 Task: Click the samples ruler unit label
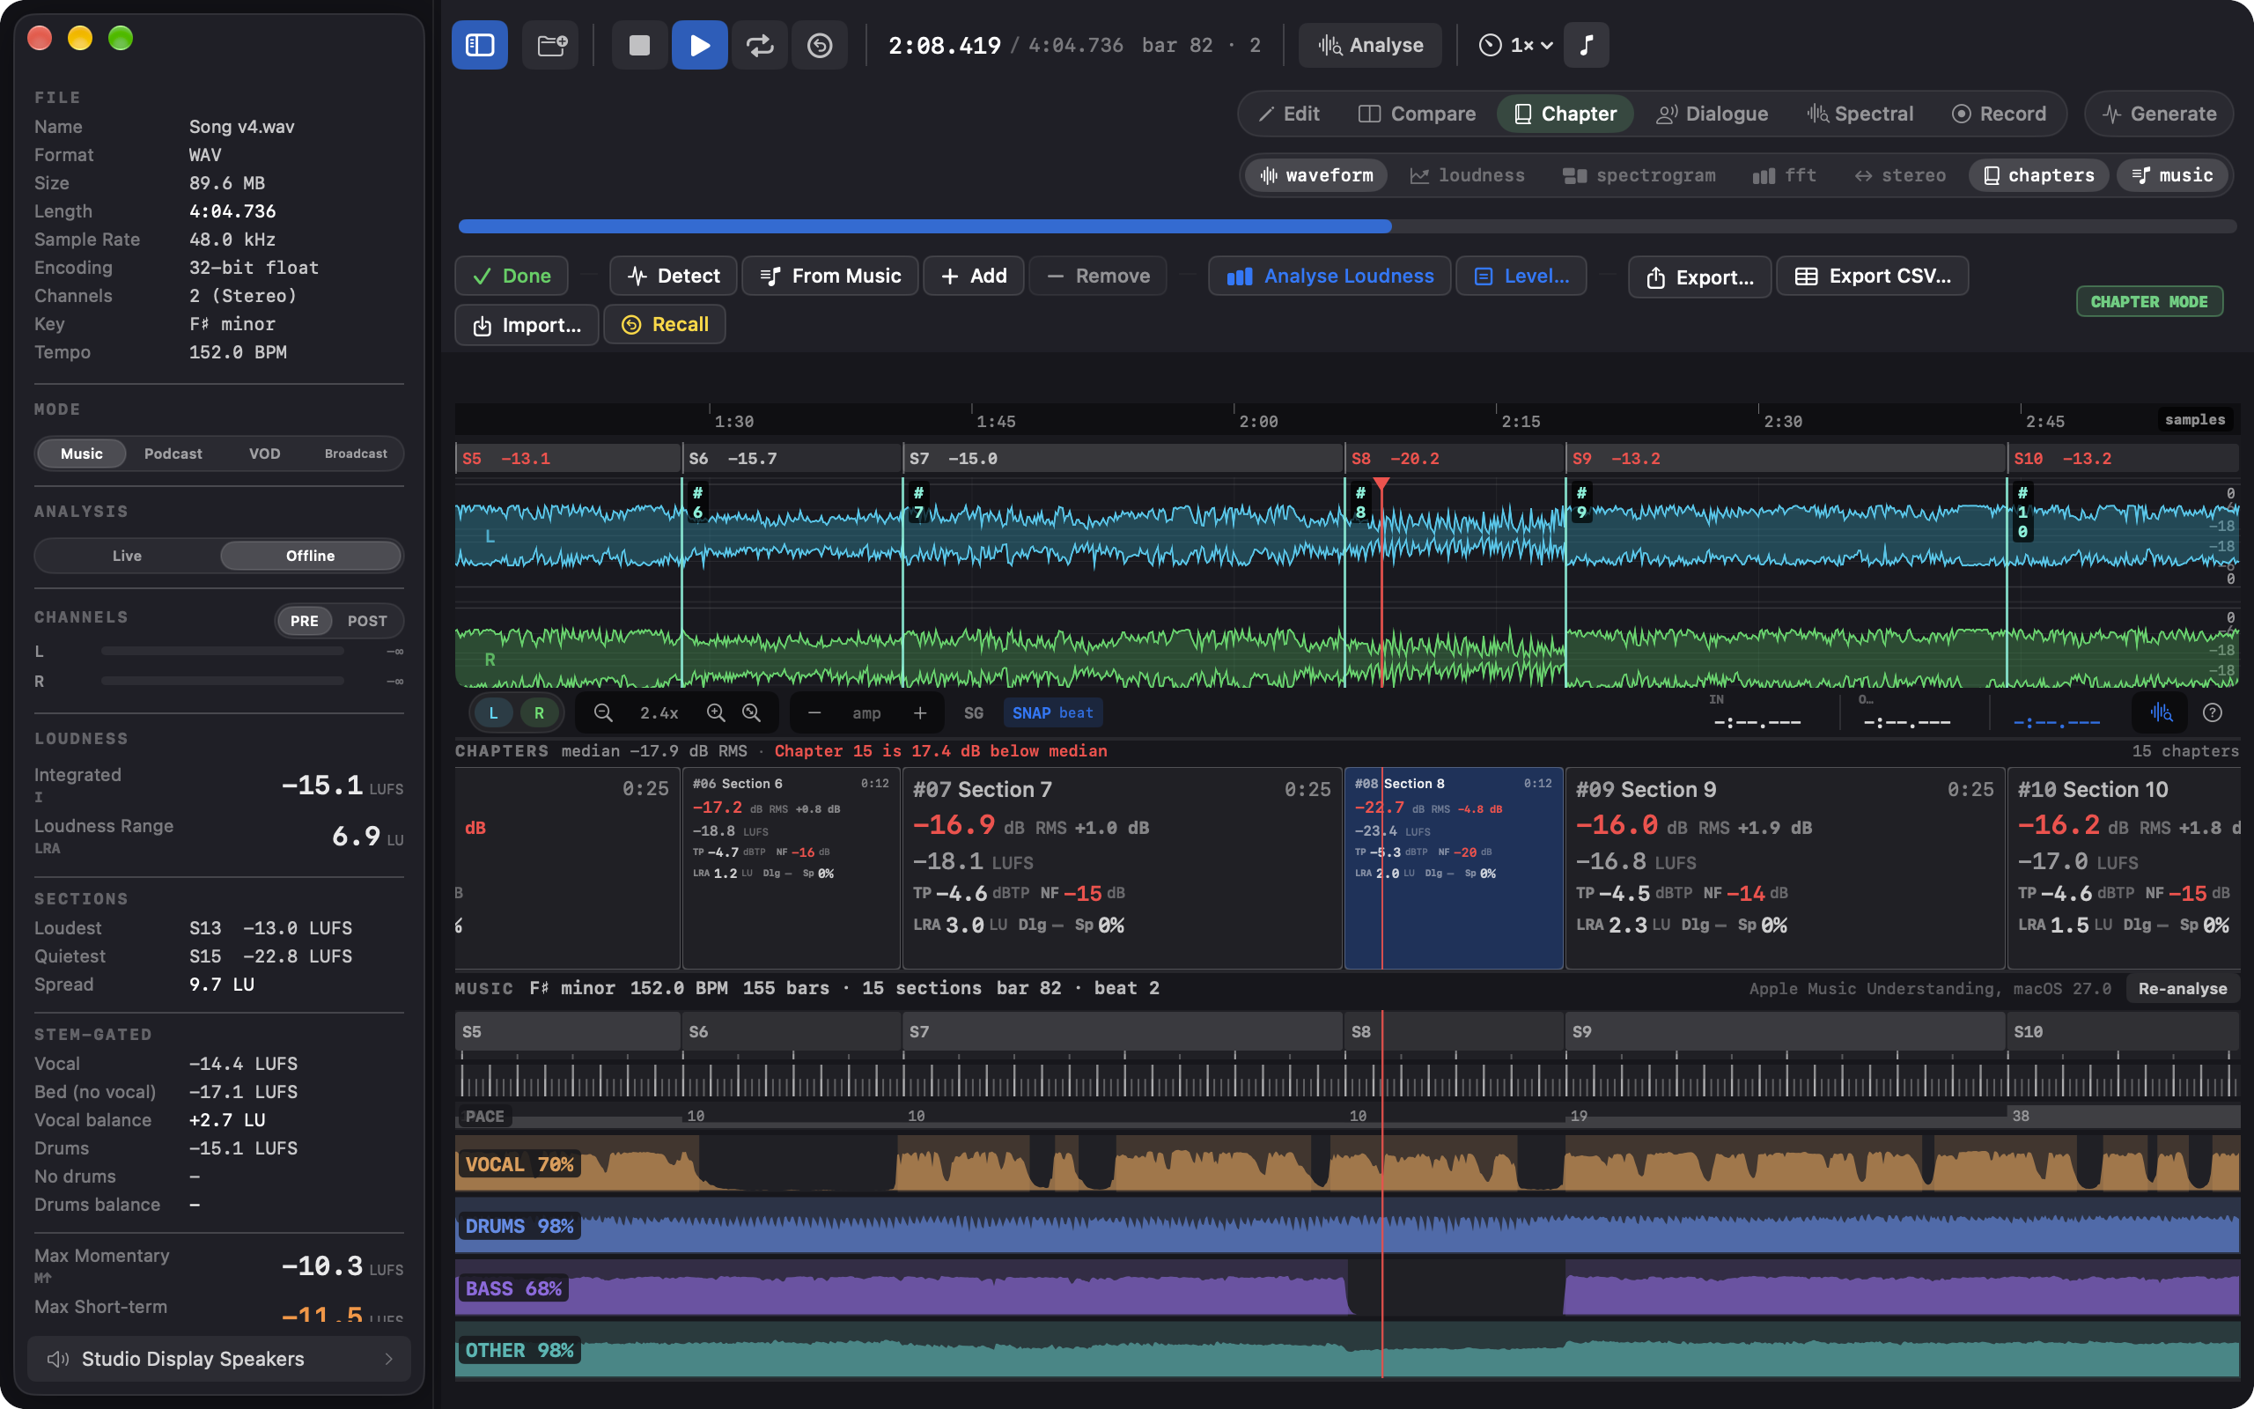(x=2194, y=419)
